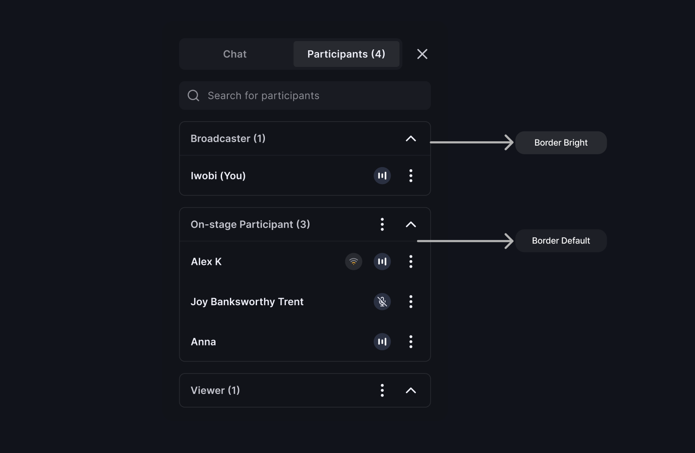This screenshot has width=695, height=453.
Task: Select the Participants (4) tab
Action: coord(346,54)
